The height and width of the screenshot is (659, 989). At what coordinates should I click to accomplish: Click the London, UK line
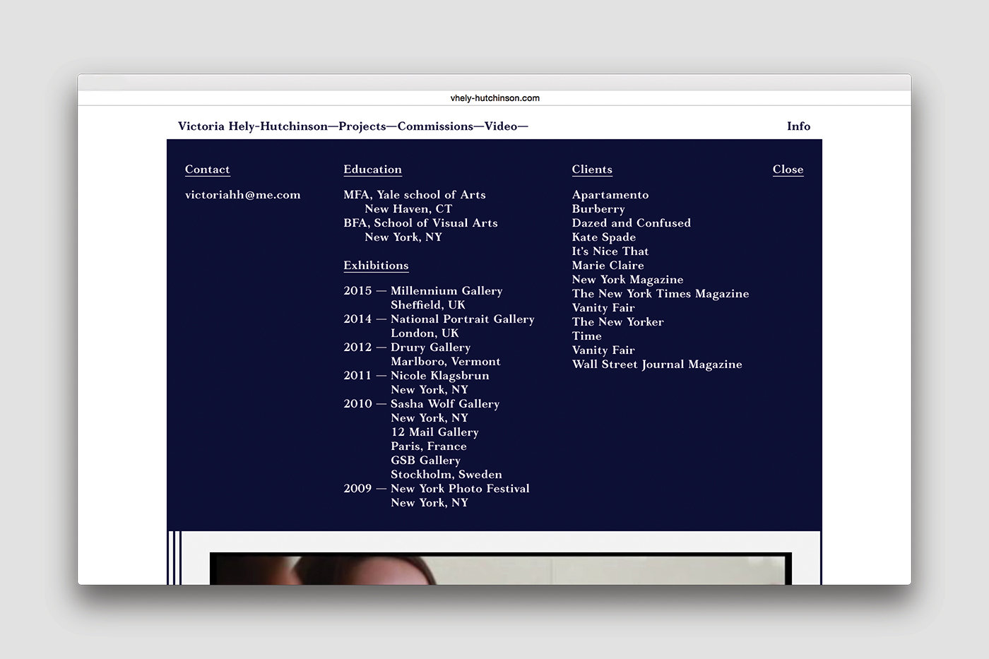click(x=425, y=333)
